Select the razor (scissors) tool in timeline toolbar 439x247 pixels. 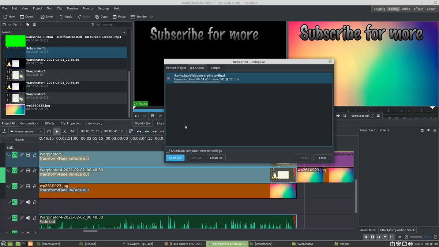[x=64, y=131]
